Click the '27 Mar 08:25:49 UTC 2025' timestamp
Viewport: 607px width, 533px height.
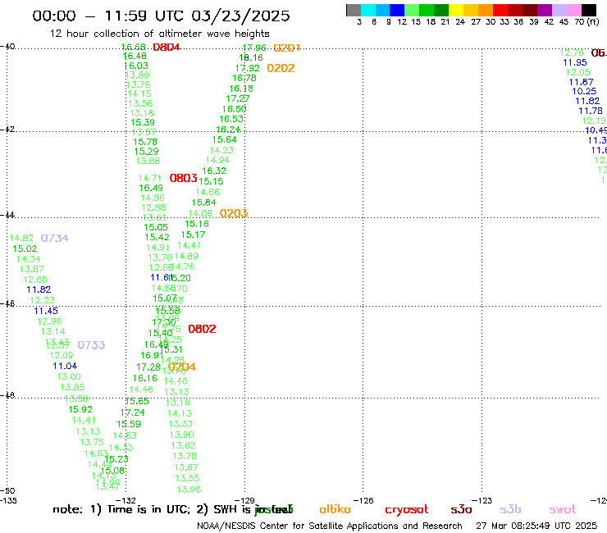[x=536, y=526]
